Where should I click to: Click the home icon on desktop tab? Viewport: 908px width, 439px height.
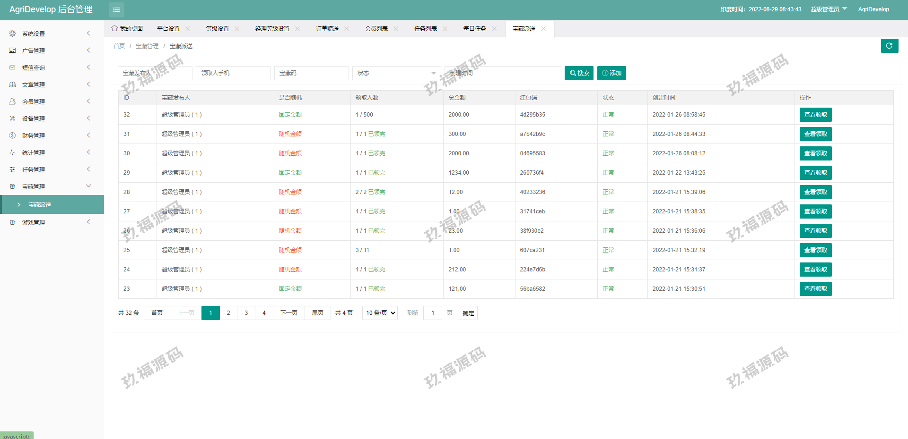coord(114,28)
